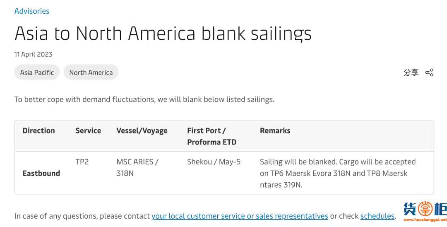Viewport: 447px width, 227px height.
Task: Click the First Port / Proforma ETD header
Action: tap(211, 136)
